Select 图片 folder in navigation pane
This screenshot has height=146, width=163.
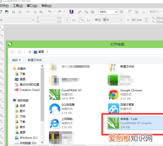[20, 111]
